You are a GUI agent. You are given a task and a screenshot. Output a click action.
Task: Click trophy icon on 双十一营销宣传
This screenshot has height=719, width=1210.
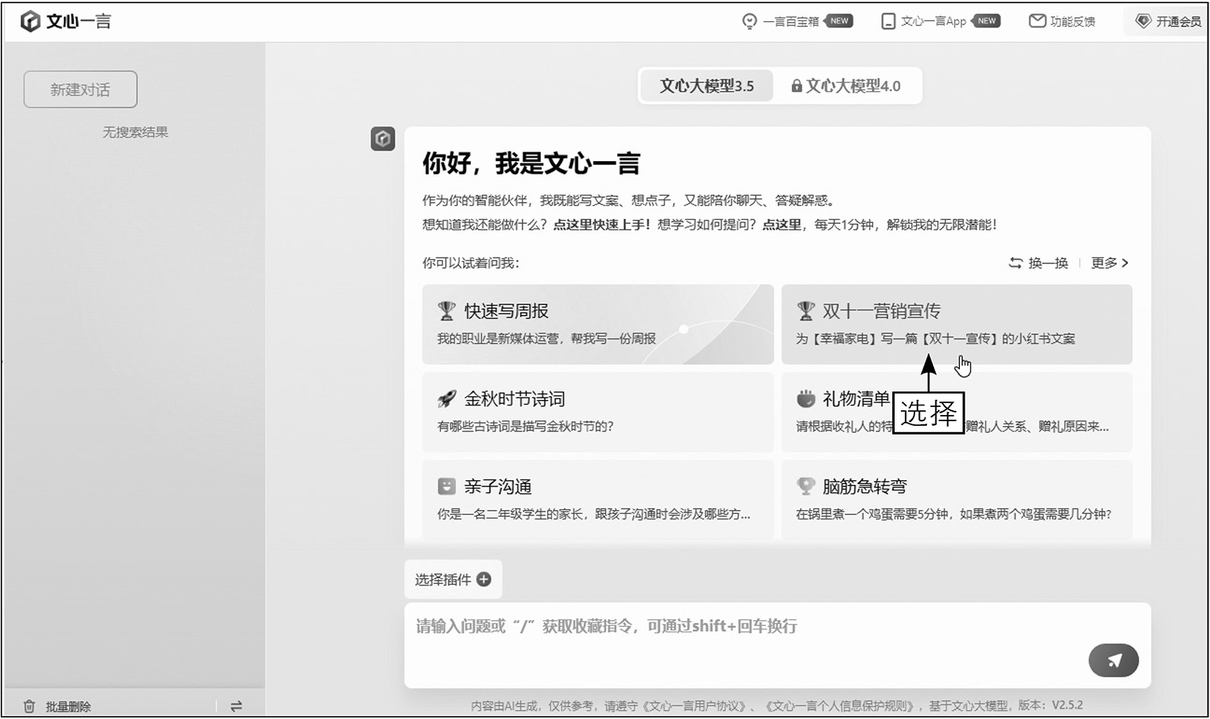pyautogui.click(x=806, y=311)
